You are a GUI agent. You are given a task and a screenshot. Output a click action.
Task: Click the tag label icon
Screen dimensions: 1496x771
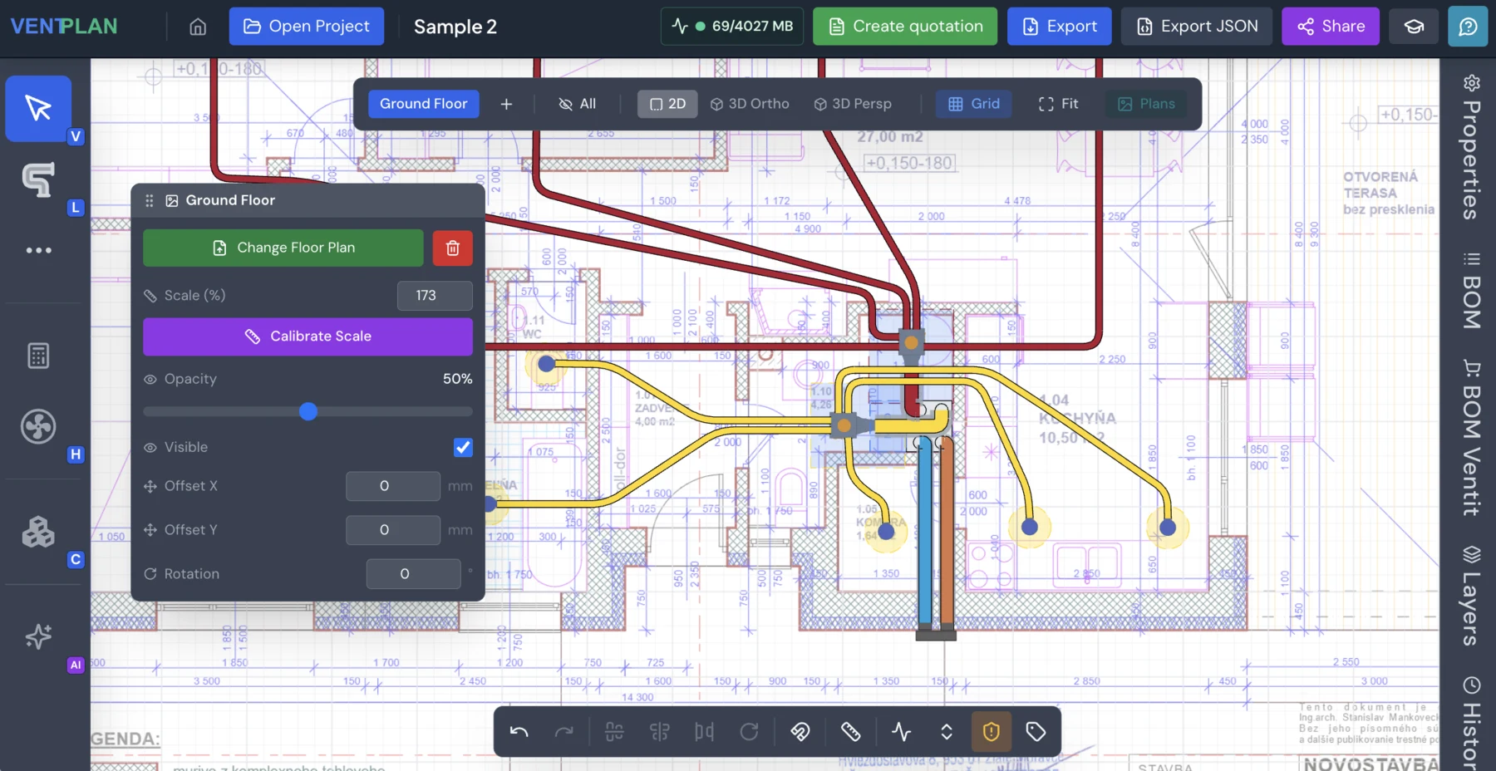1036,732
